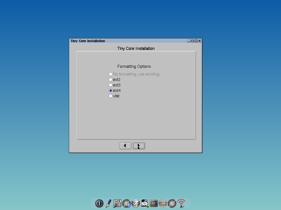This screenshot has width=281, height=210.
Task: Open the terminal emulator
Action: tap(154, 203)
